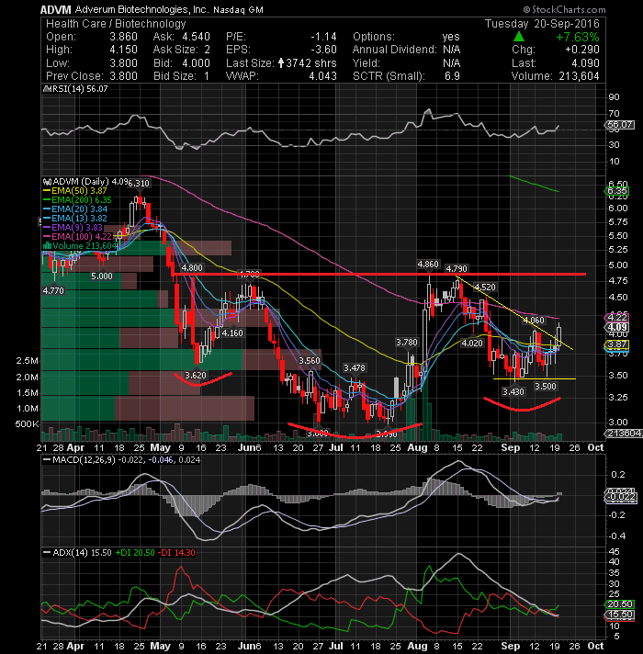The height and width of the screenshot is (654, 643).
Task: Click the EMA(9) 3.83 legend entry
Action: pos(77,227)
